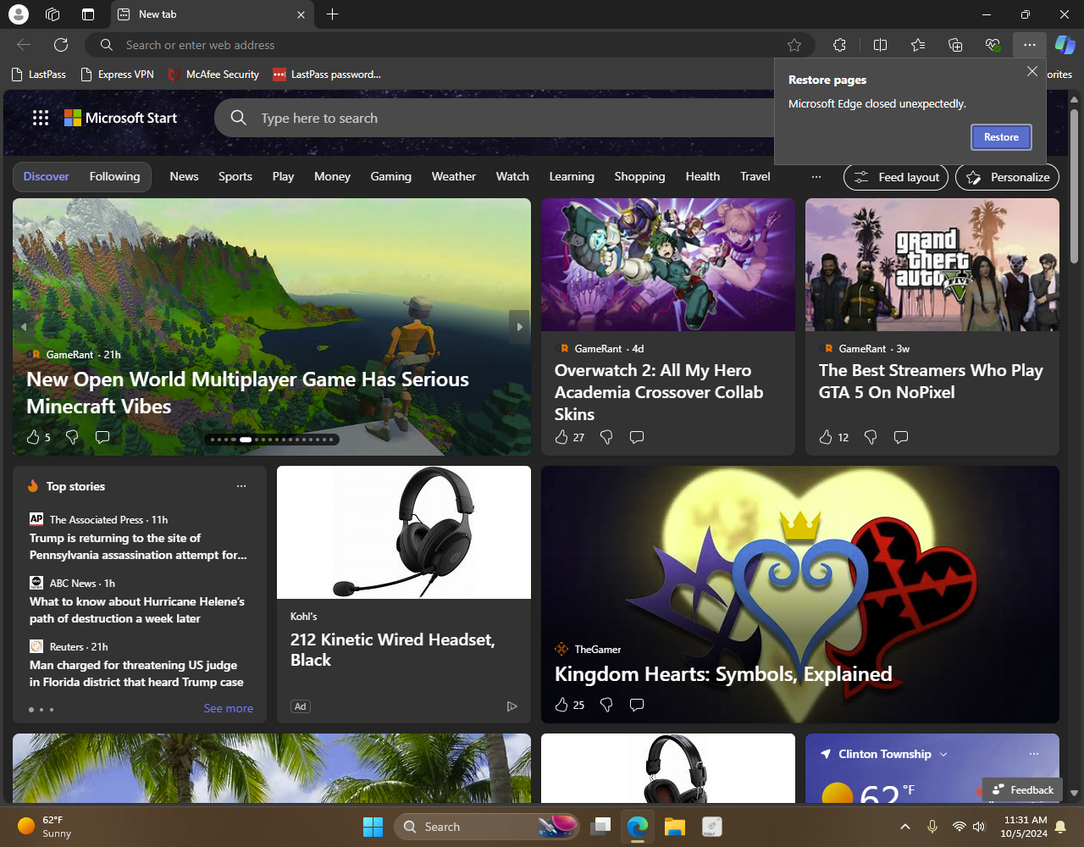Open Settings and more ellipsis menu
Viewport: 1084px width, 847px height.
1030,45
